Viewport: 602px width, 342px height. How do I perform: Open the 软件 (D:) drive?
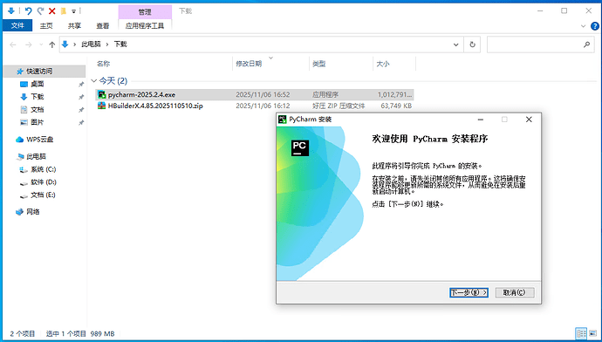(x=44, y=182)
